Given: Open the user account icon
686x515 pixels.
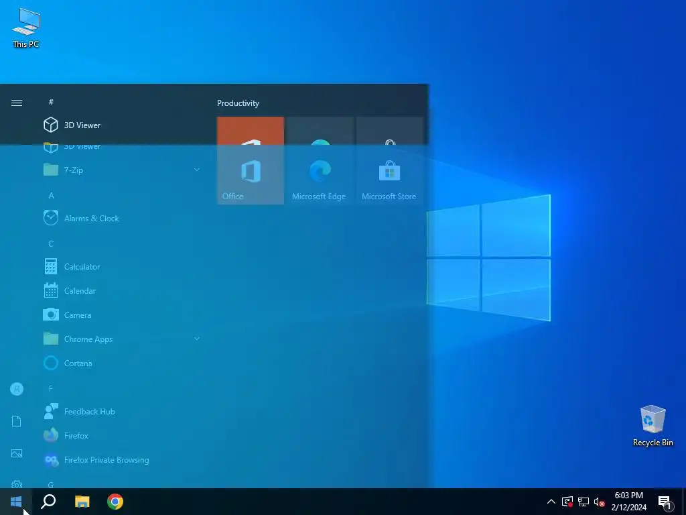Looking at the screenshot, I should coord(17,389).
